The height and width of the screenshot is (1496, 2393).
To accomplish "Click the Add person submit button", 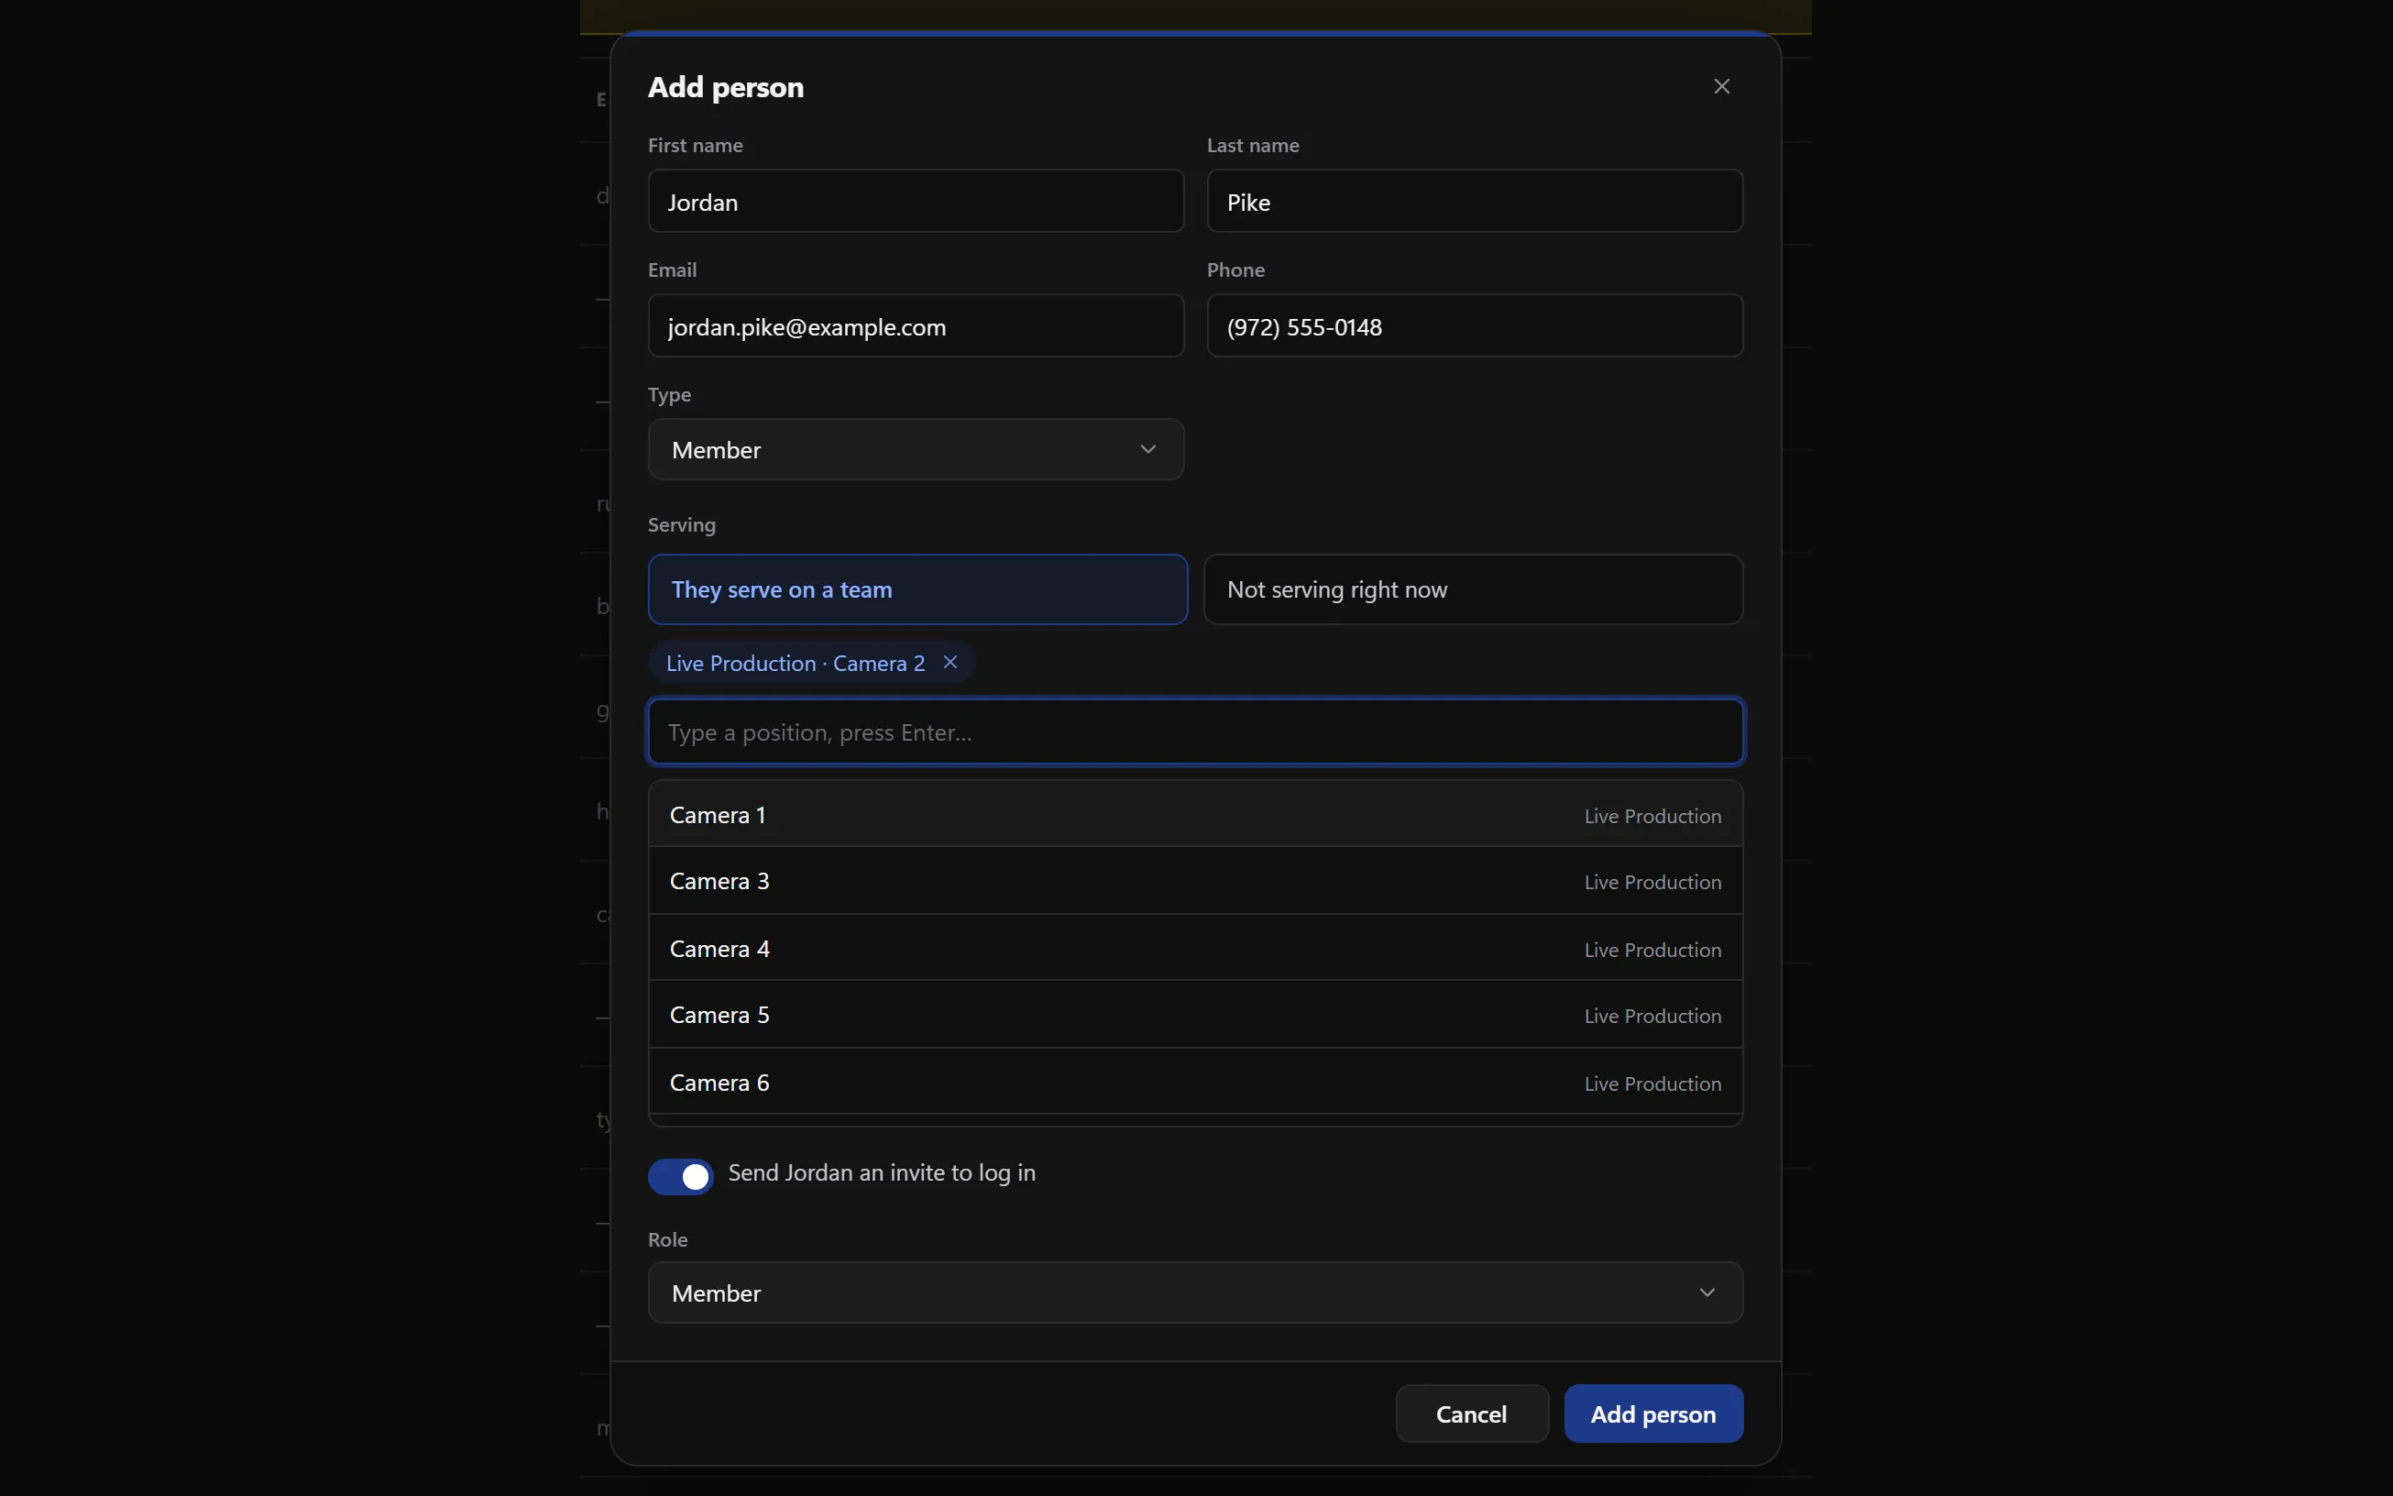I will pos(1652,1413).
